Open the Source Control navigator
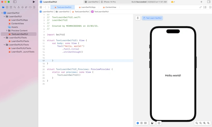Viewport: 212px width, 127px height. [x=7, y=7]
